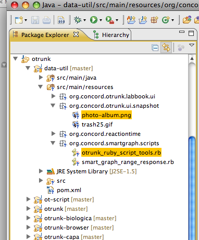
Task: Select otrunk_ruby_script_tools.rb file
Action: [121, 153]
